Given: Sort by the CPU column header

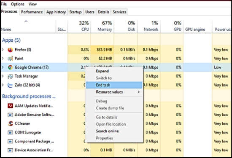Looking at the screenshot, I should pos(79,26).
